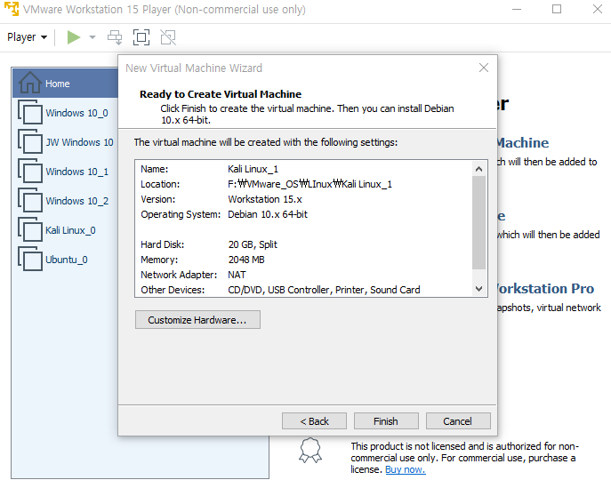The width and height of the screenshot is (611, 488).
Task: Click Finish to create the virtual machine
Action: coord(386,421)
